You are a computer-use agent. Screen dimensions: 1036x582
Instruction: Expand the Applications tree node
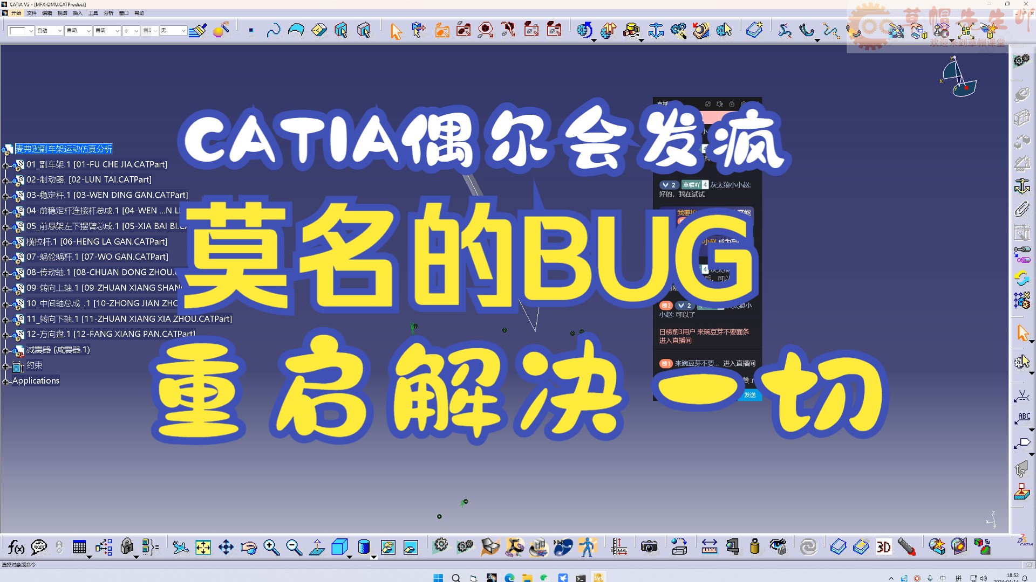click(5, 379)
